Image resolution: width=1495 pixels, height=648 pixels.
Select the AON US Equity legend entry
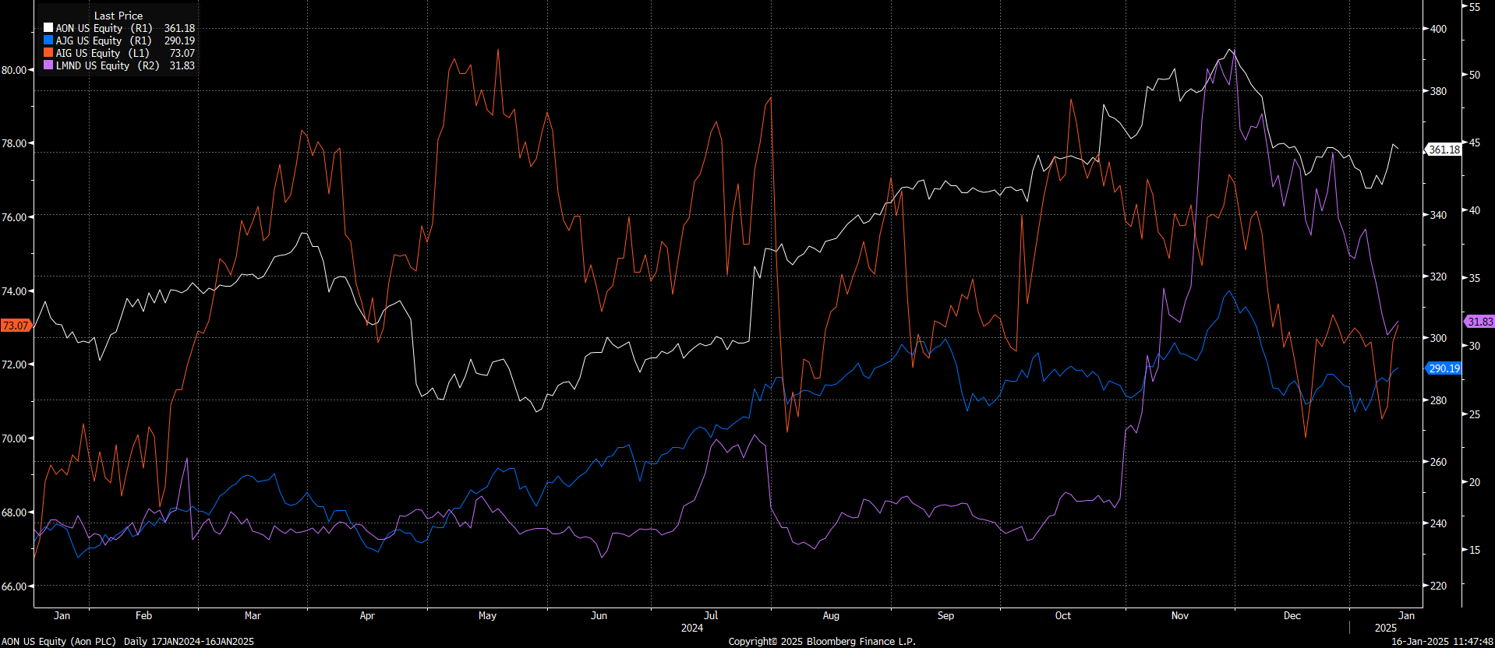pos(104,28)
